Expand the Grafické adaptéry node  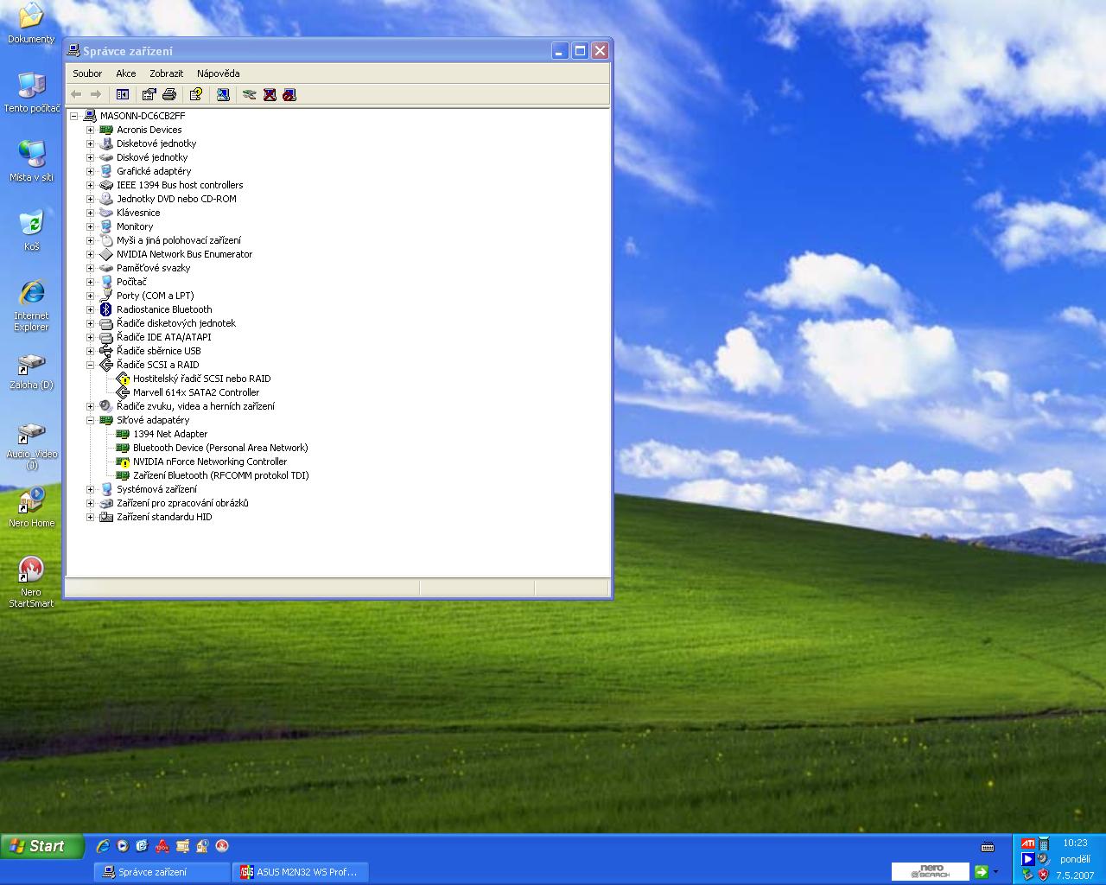[90, 171]
